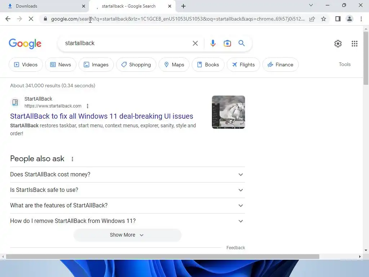
Task: Open StartAllBack result title link
Action: pos(102,116)
